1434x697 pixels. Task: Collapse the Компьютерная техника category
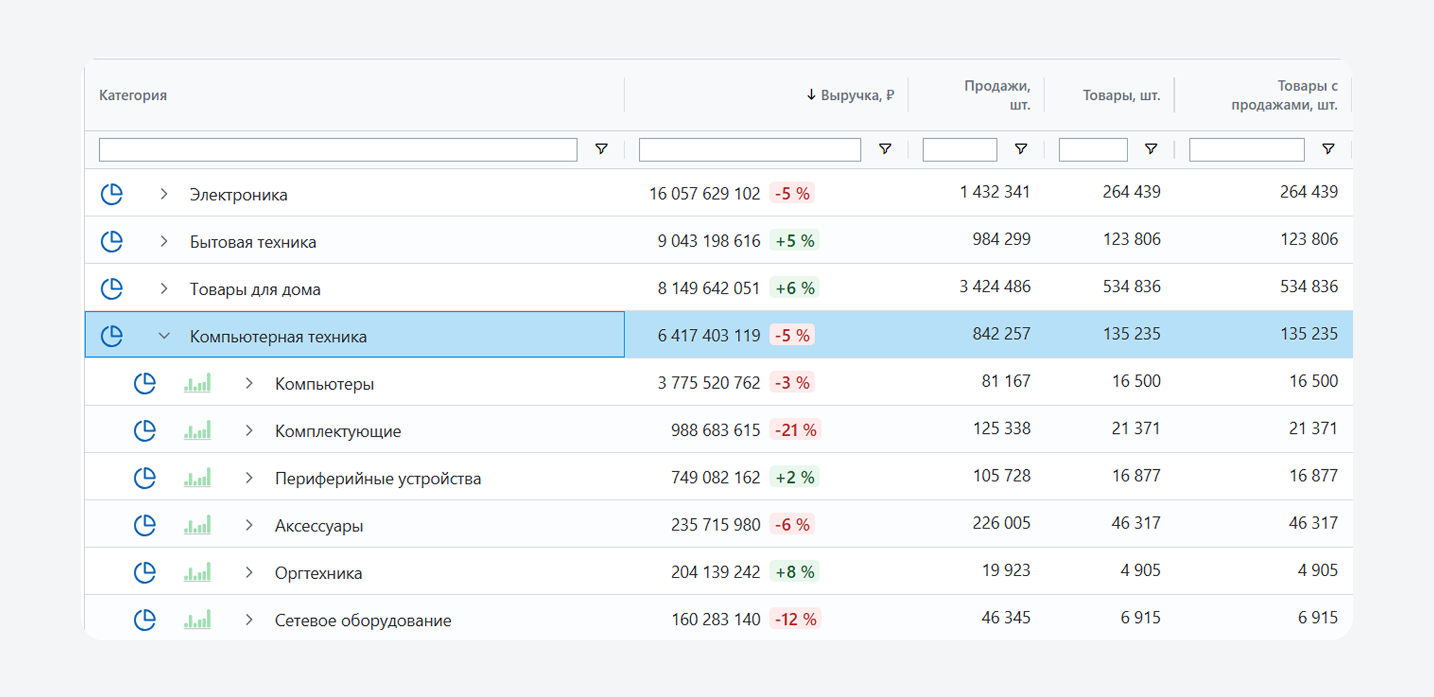pyautogui.click(x=164, y=336)
